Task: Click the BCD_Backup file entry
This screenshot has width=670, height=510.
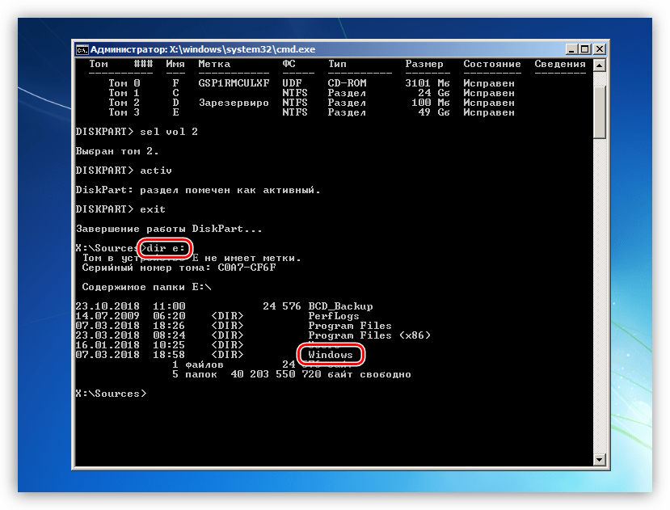Action: pos(340,306)
